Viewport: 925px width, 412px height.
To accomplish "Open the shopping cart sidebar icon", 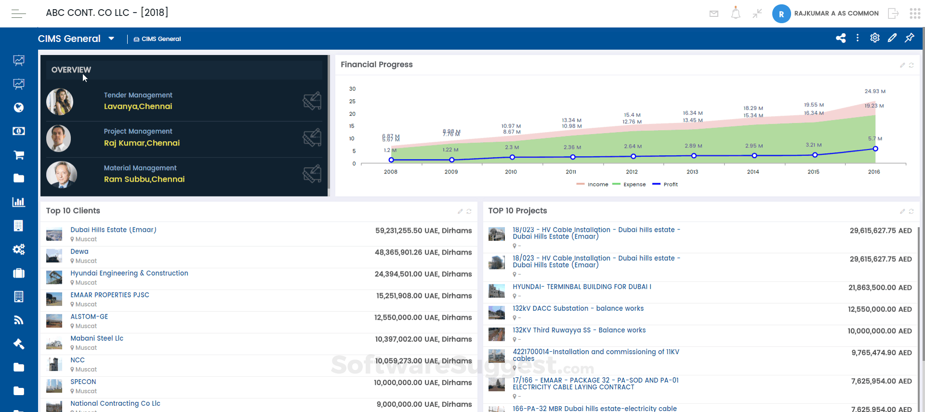I will point(19,155).
